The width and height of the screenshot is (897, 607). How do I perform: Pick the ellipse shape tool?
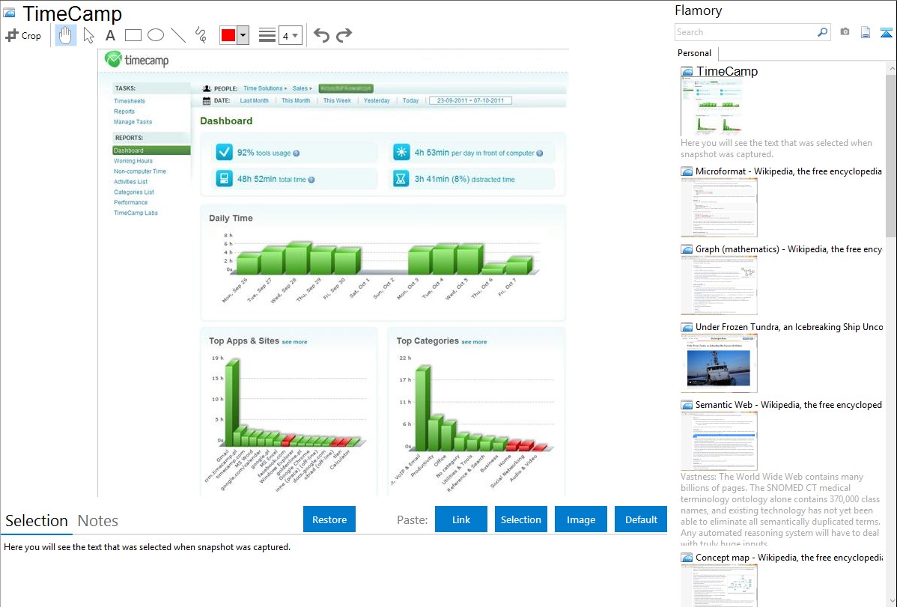[156, 35]
